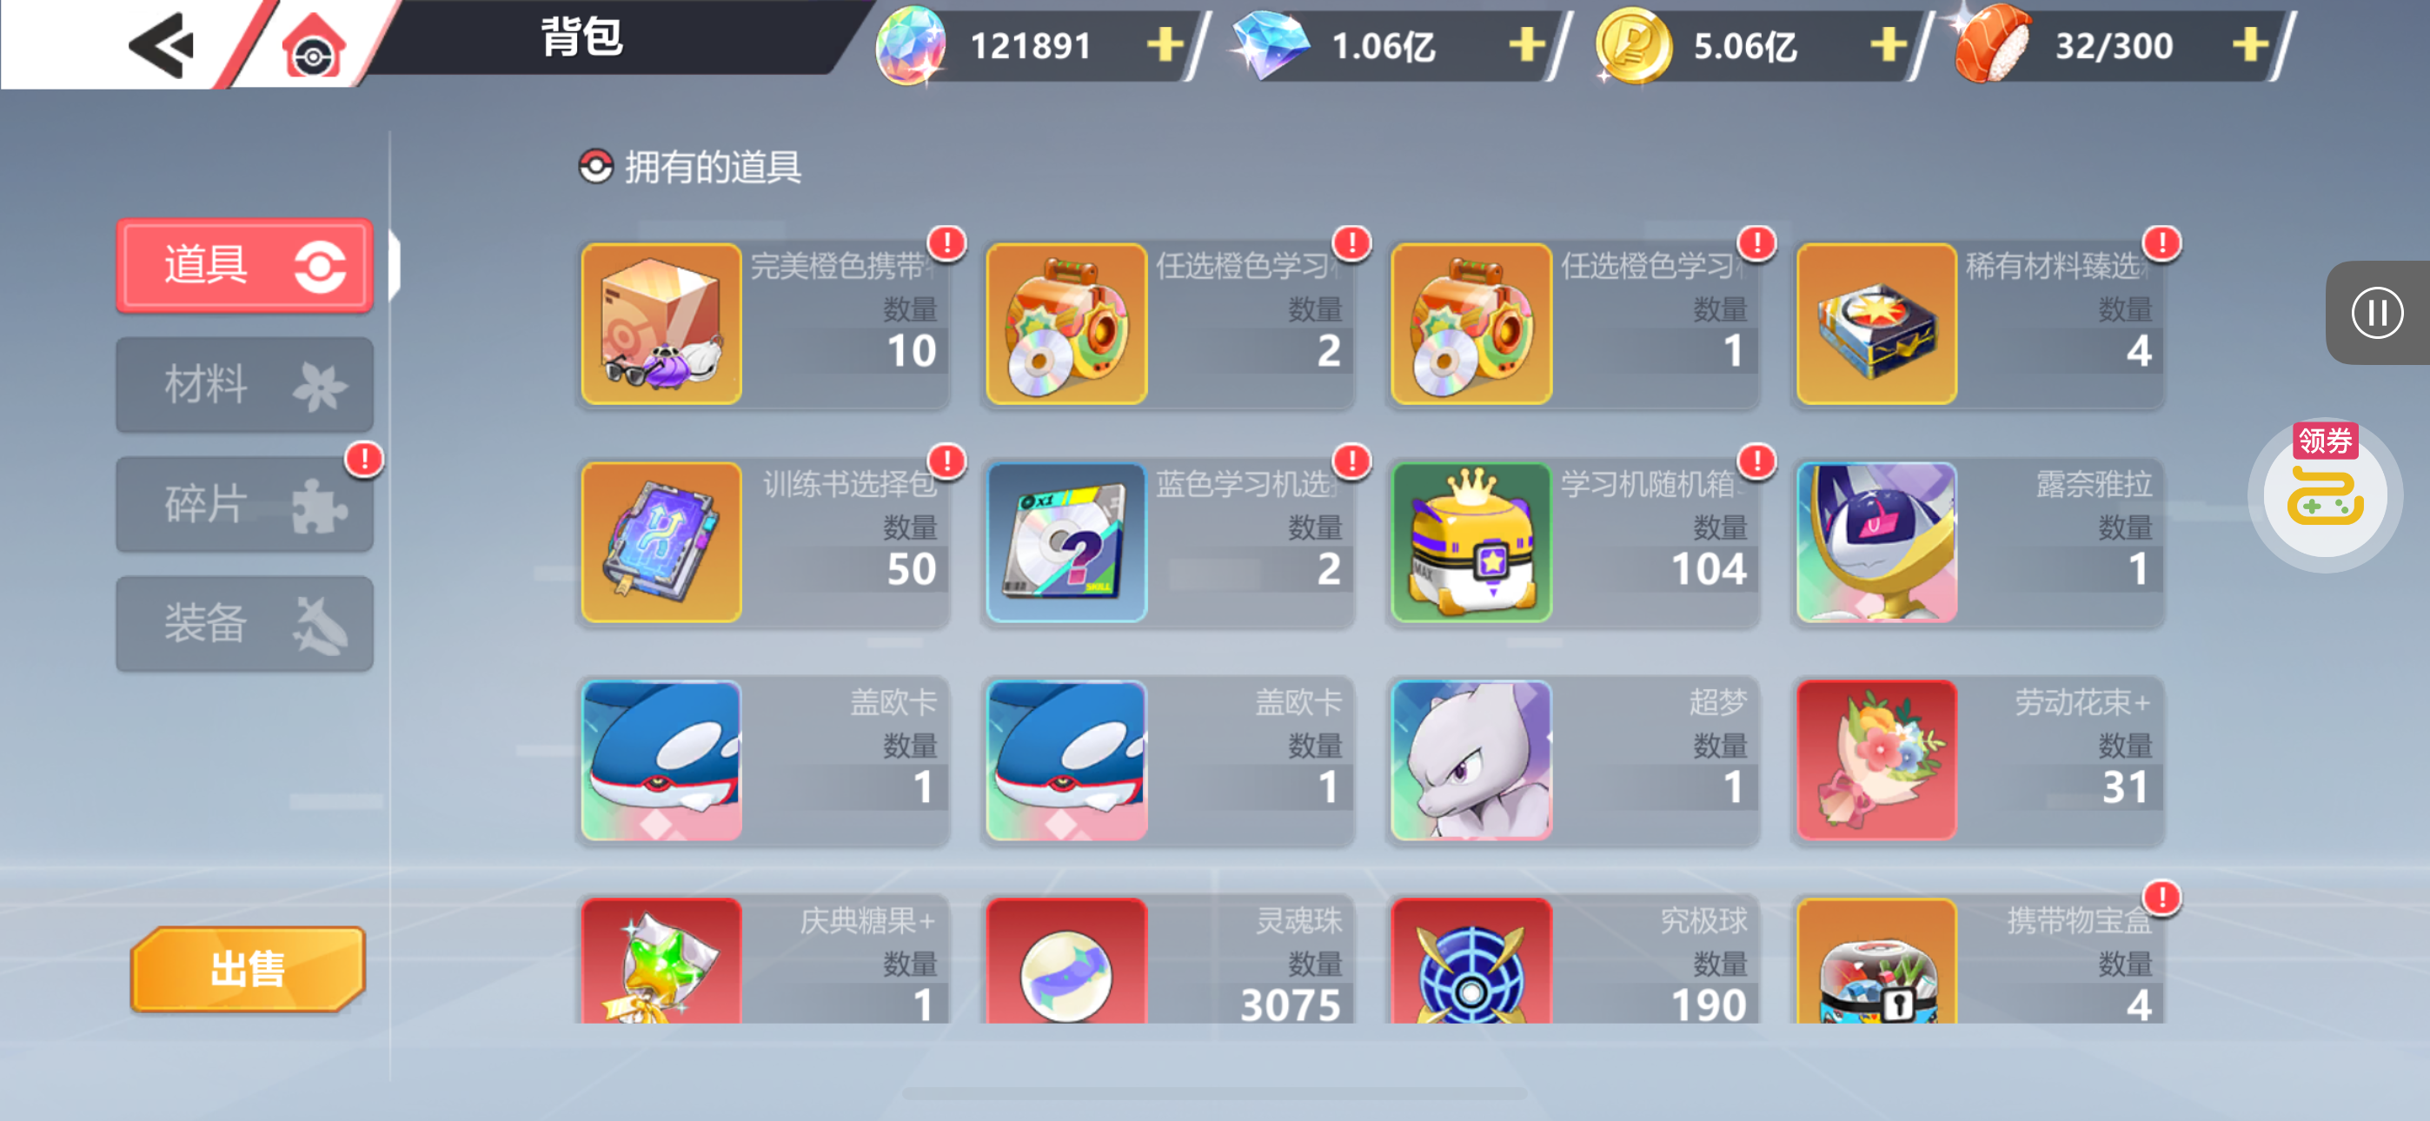Add gold coins with the plus button
The image size is (2430, 1121).
tap(1889, 44)
